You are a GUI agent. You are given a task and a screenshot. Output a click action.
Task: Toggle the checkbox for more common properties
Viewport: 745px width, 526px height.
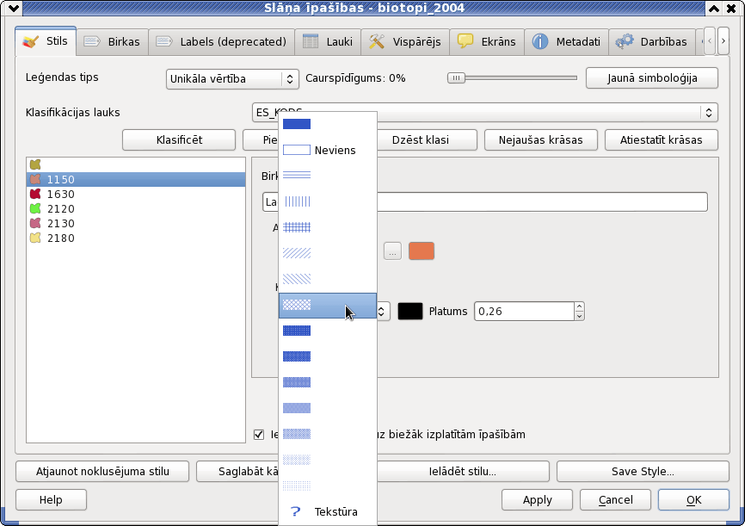[x=259, y=434]
